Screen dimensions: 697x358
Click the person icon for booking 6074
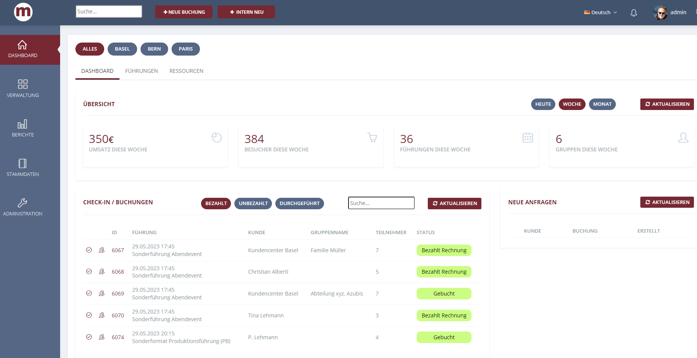pyautogui.click(x=101, y=337)
